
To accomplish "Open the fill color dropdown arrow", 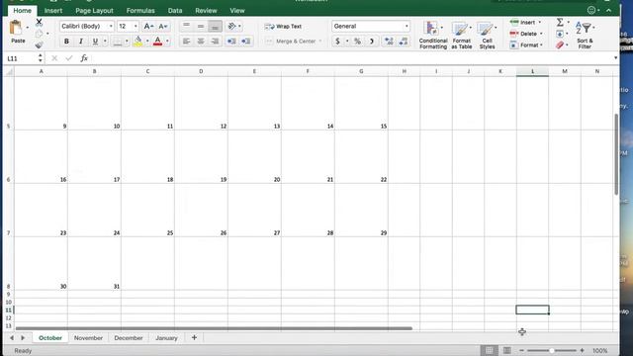I will [x=147, y=42].
